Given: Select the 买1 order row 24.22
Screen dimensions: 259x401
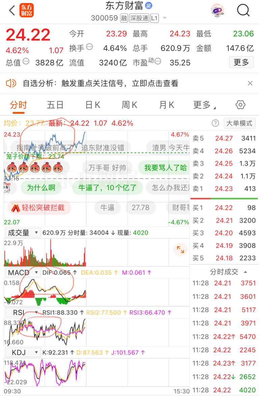Looking at the screenshot, I should tap(224, 208).
